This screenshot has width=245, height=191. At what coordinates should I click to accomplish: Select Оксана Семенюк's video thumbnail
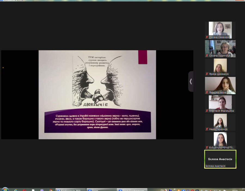(x=220, y=29)
